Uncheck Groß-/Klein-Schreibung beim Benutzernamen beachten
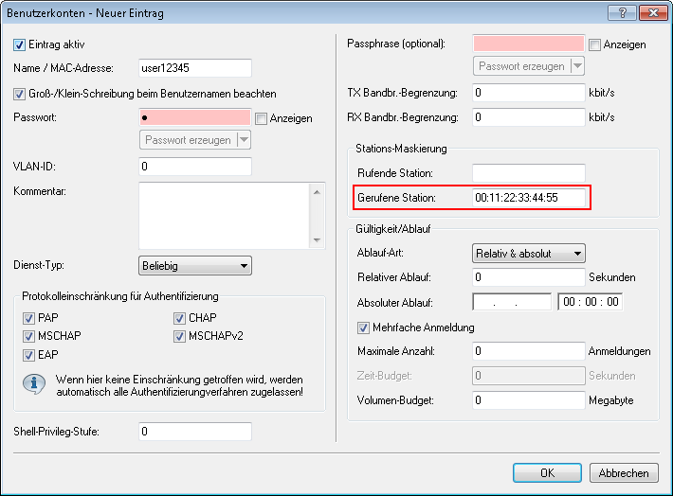Screen dimensions: 673x496 [19, 94]
